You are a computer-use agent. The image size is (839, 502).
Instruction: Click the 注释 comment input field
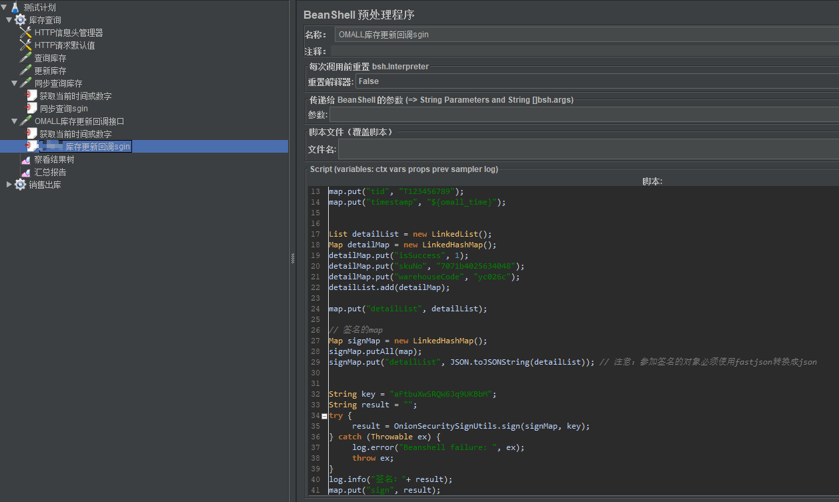pyautogui.click(x=584, y=51)
